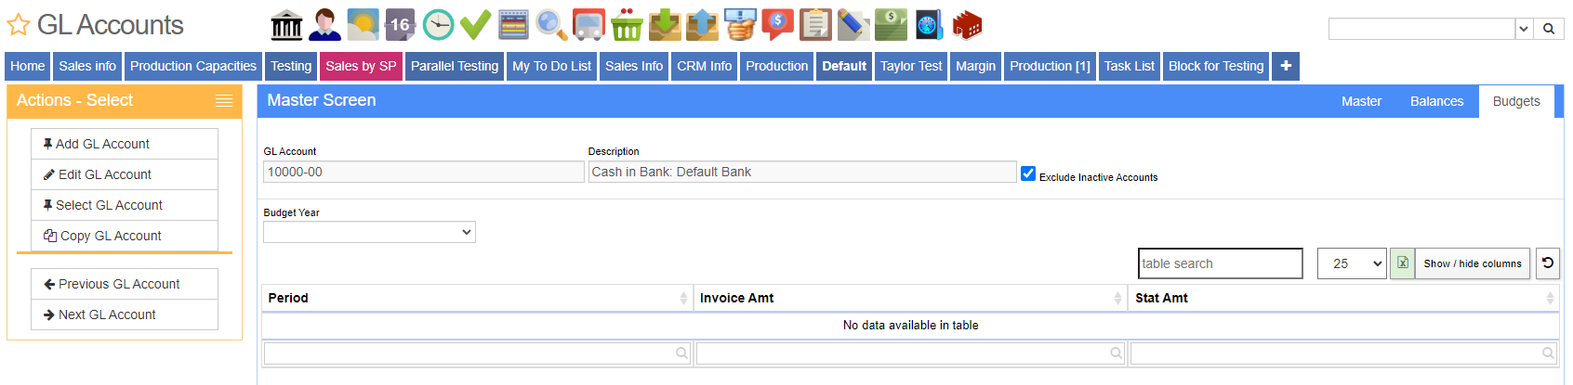This screenshot has height=385, width=1573.
Task: Click the Description field
Action: click(802, 172)
